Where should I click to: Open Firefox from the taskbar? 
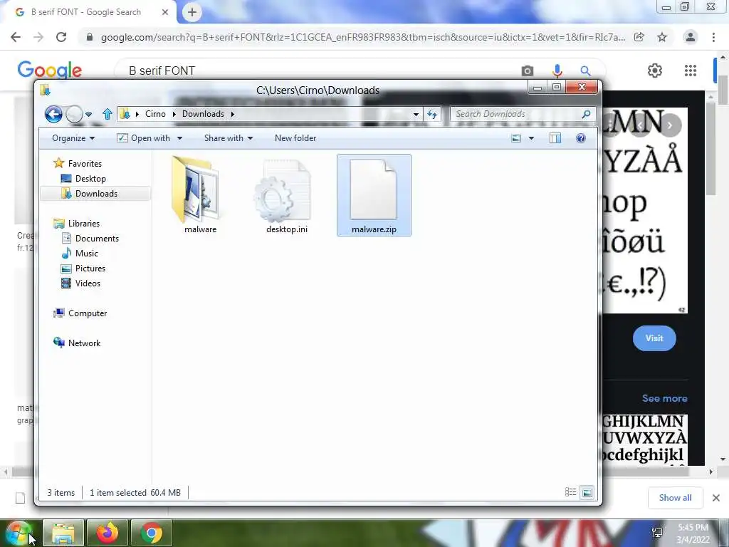tap(107, 533)
